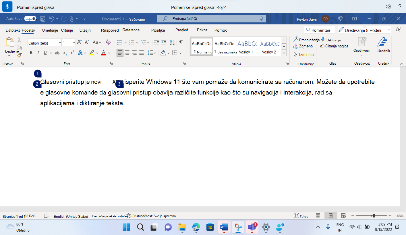Switch to the Pregled tab

pyautogui.click(x=182, y=30)
